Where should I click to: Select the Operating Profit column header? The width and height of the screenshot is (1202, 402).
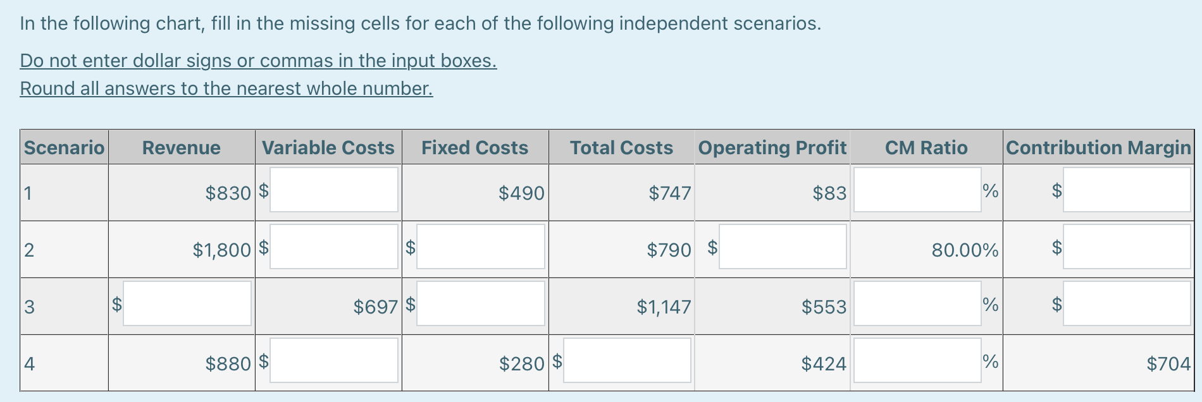coord(772,147)
